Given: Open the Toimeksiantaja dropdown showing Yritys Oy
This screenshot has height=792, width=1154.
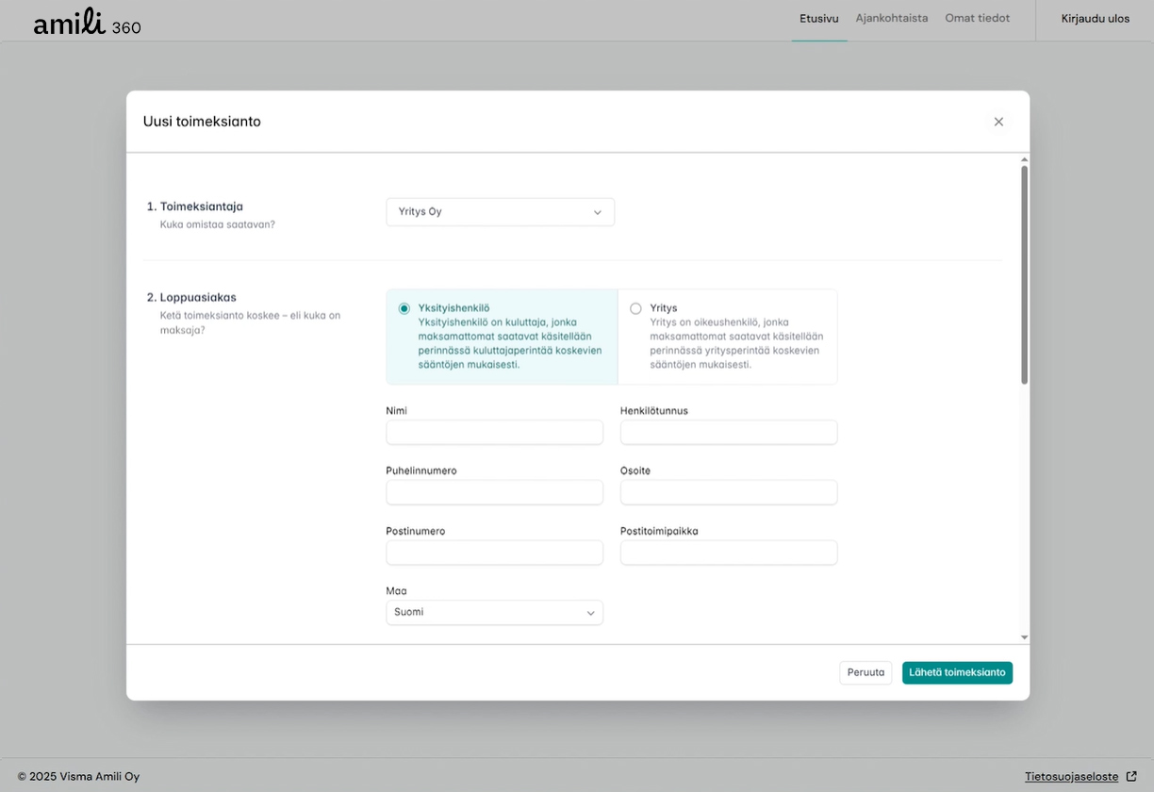Looking at the screenshot, I should (500, 212).
